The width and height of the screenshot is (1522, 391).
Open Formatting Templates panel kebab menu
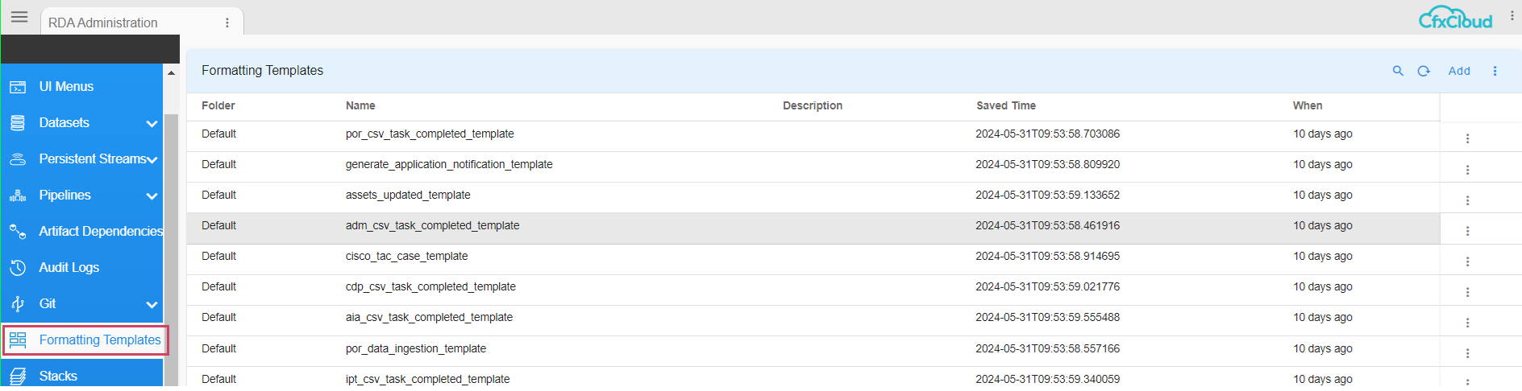point(1495,71)
